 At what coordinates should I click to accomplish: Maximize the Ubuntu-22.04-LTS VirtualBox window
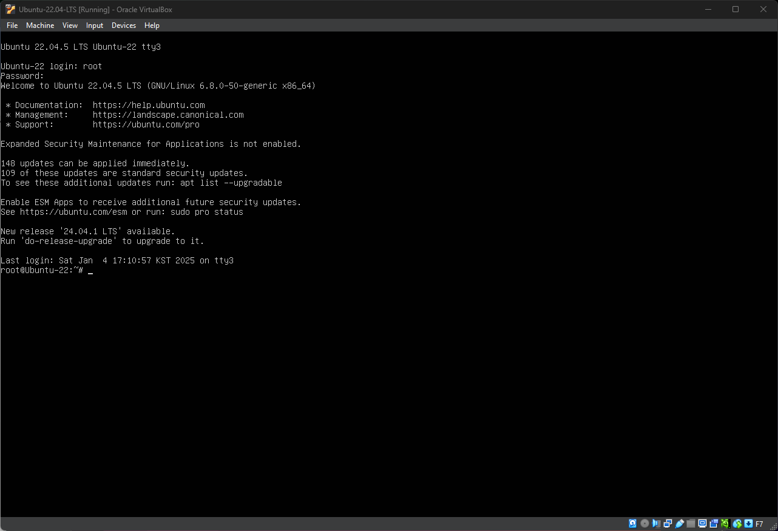coord(736,9)
